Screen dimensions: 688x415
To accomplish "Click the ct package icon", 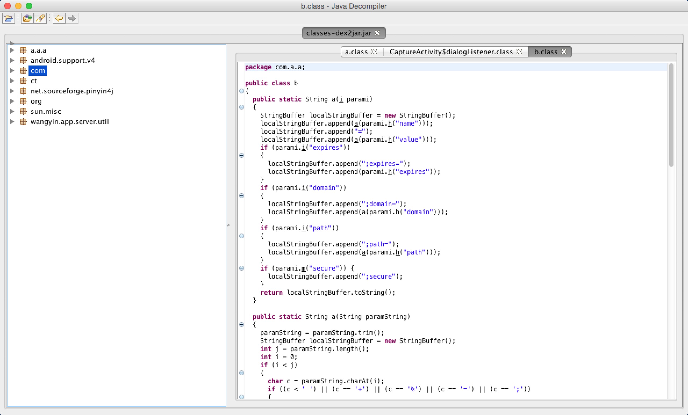I will (x=23, y=81).
